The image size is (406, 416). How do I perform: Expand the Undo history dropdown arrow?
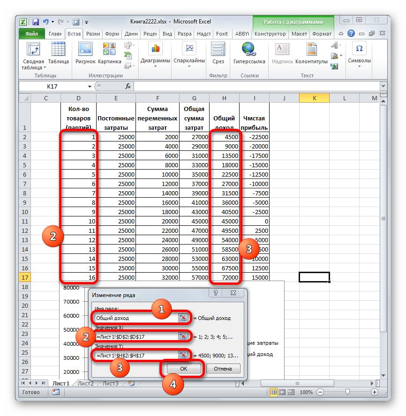coord(53,22)
